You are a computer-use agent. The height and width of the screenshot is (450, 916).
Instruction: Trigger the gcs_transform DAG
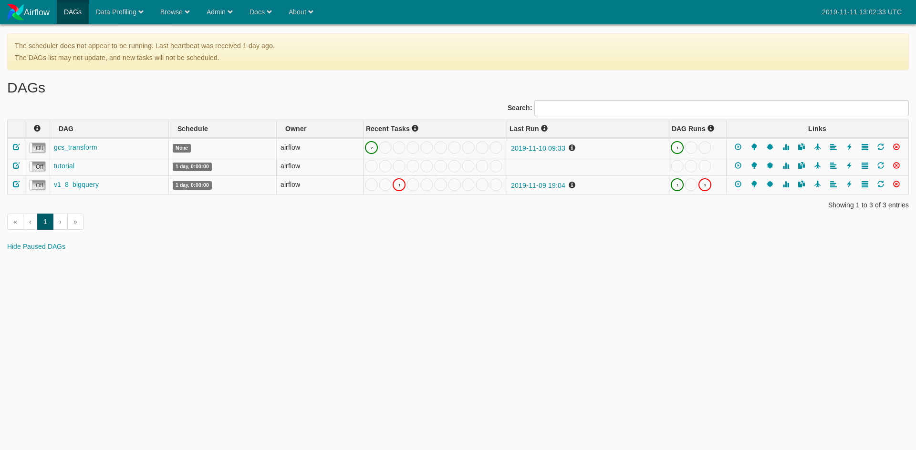pyautogui.click(x=738, y=147)
